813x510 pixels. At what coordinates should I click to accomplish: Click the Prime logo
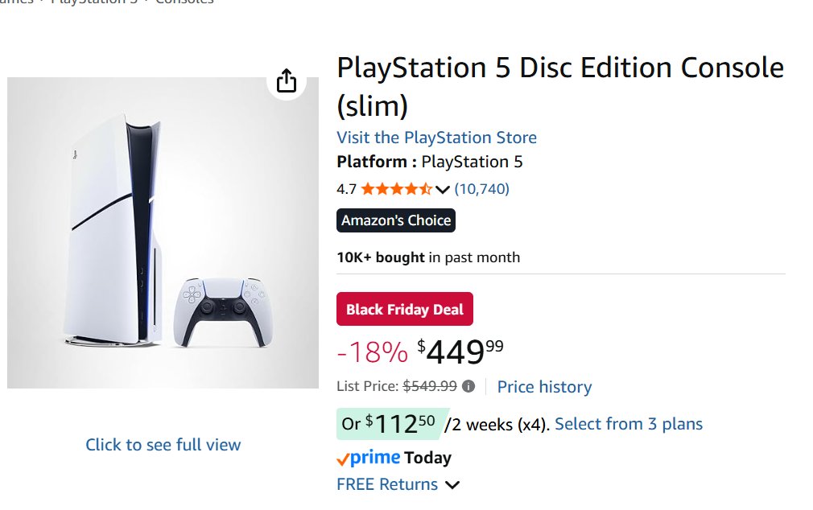368,458
